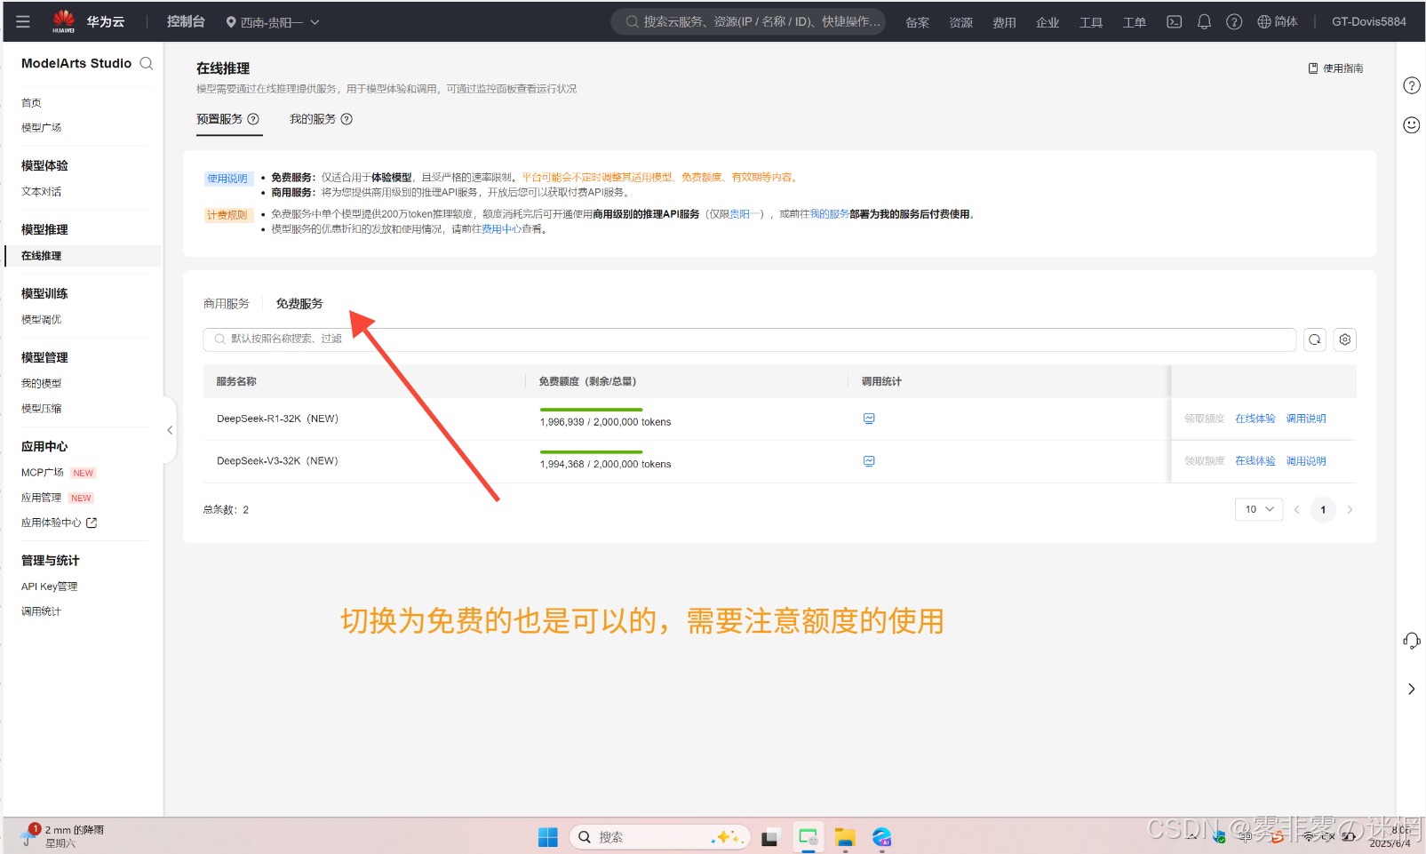
Task: Click the info icon beside 我的服务
Action: click(x=347, y=119)
